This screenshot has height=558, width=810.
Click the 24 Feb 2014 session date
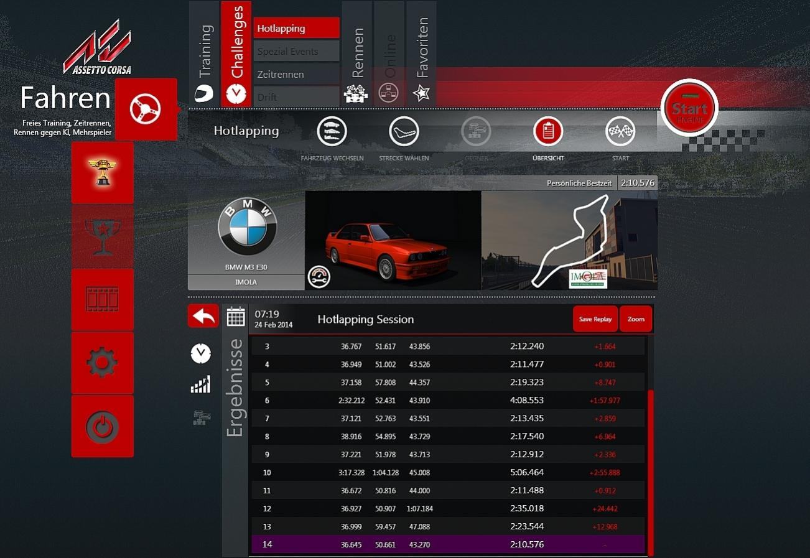pos(273,325)
